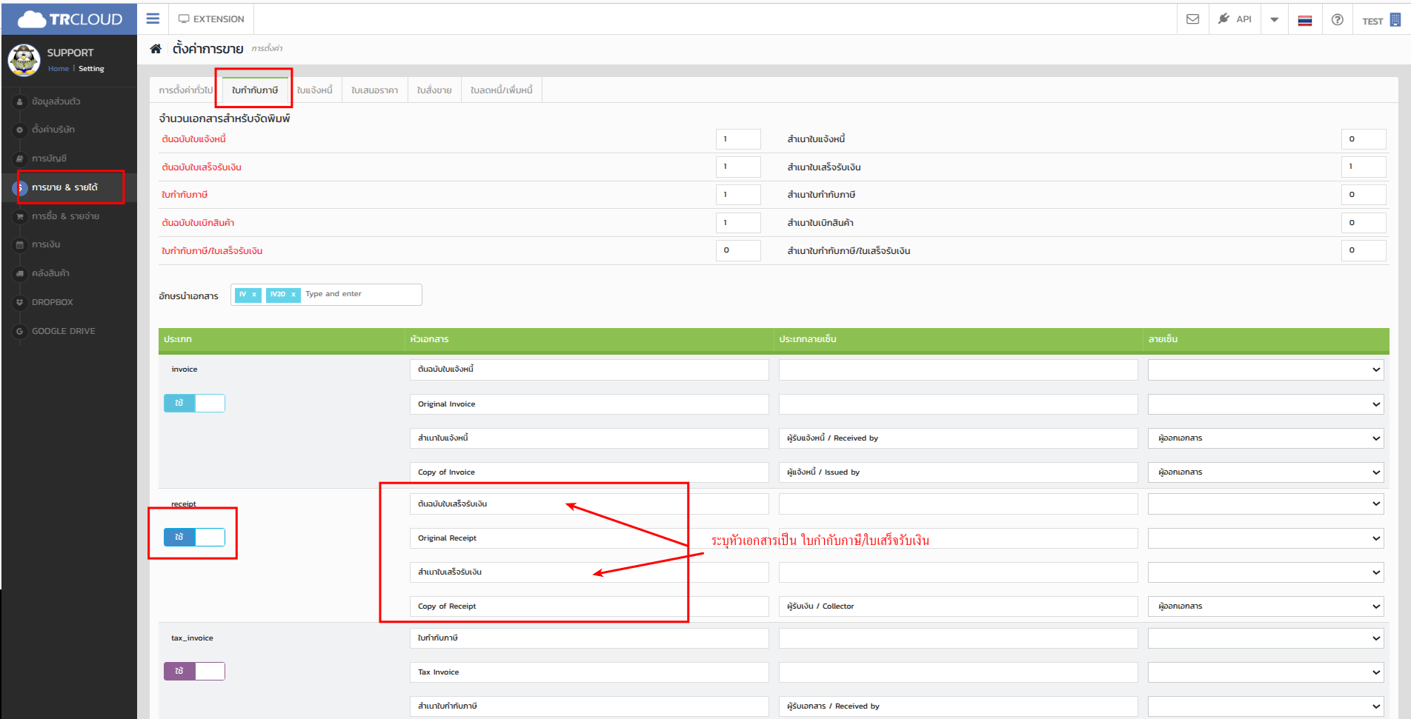Image resolution: width=1411 pixels, height=719 pixels.
Task: Open signature dropdown for Copy of Invoice
Action: [1266, 472]
